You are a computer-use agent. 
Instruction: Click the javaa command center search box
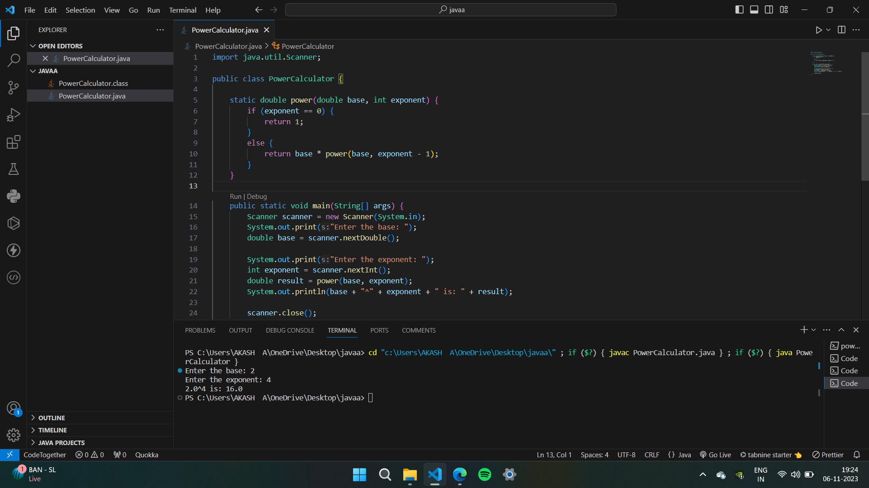(x=450, y=9)
